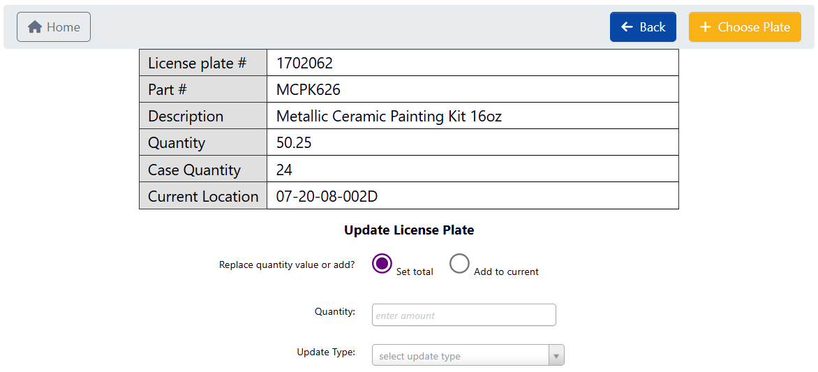Click the Home button label

click(64, 27)
